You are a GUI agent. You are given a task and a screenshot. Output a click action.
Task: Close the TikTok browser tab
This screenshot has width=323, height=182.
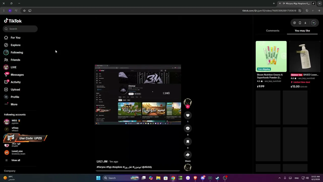click(x=280, y=4)
